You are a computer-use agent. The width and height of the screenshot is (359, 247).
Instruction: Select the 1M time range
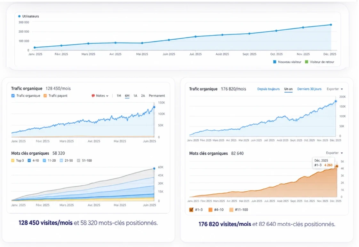pyautogui.click(x=119, y=96)
